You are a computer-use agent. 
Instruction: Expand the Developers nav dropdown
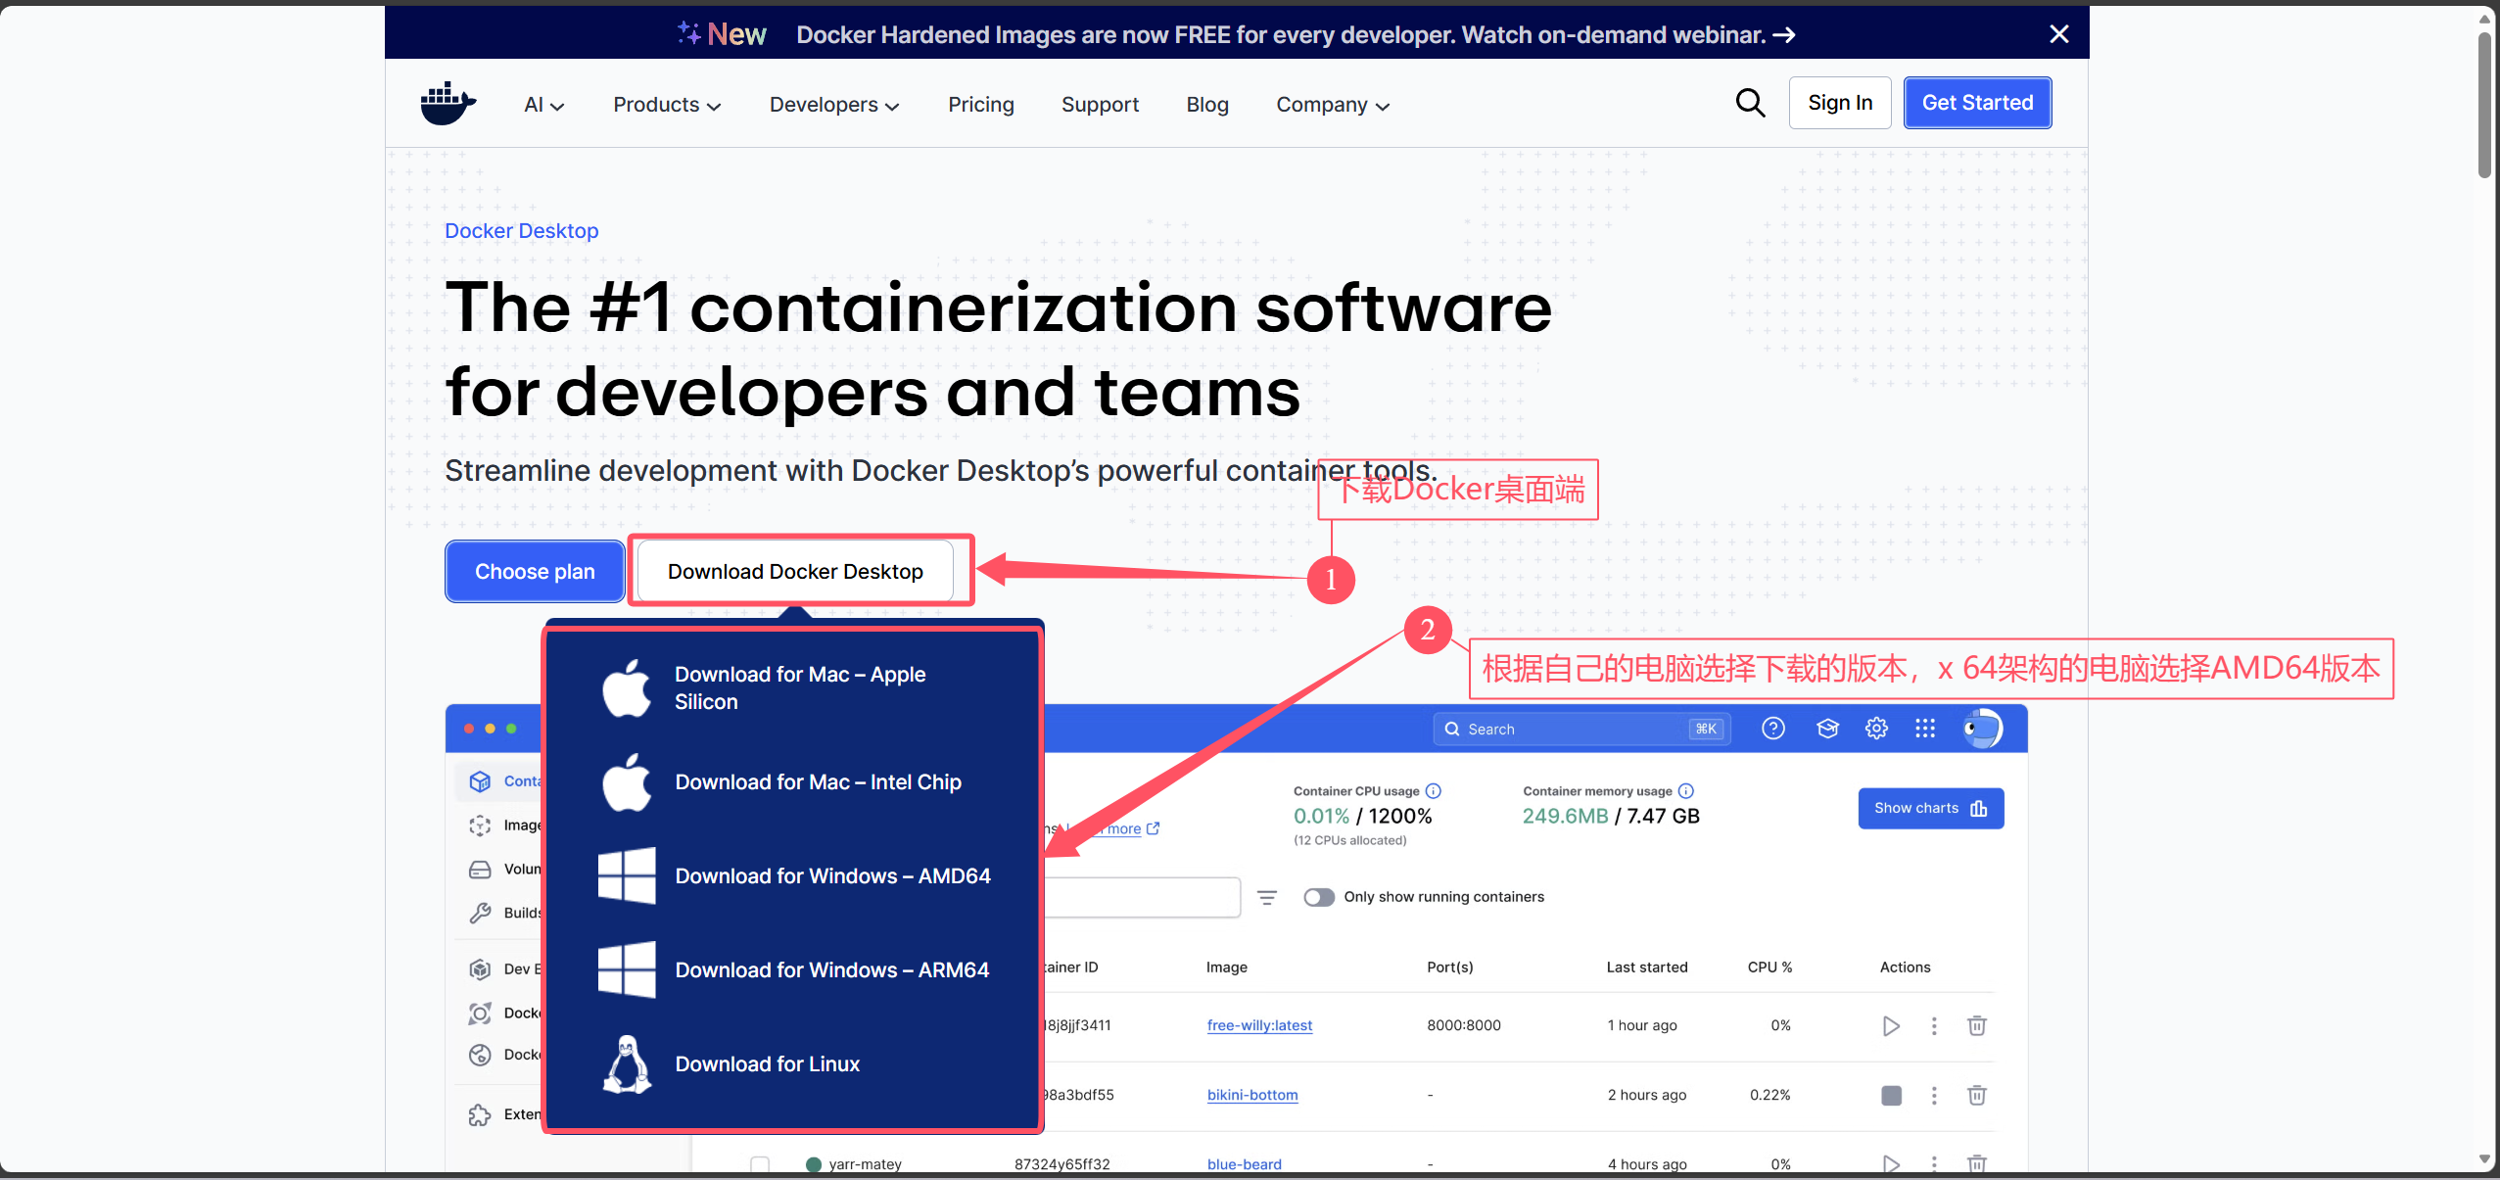[833, 105]
